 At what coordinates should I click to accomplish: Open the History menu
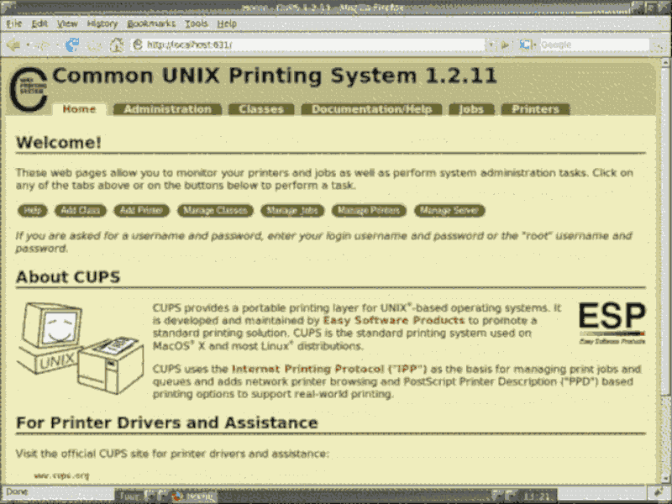[x=102, y=24]
